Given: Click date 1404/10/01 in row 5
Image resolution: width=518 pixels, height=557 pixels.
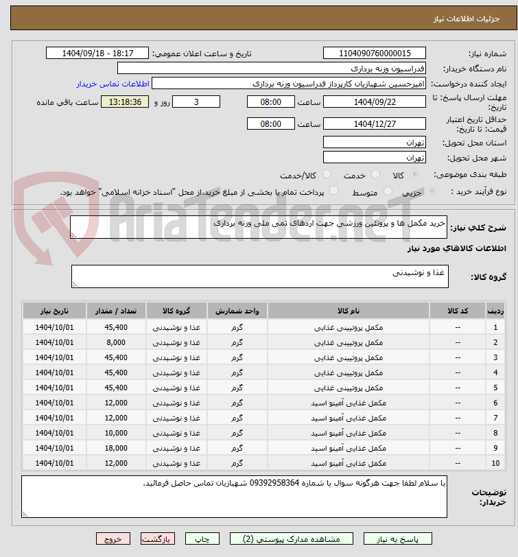Looking at the screenshot, I should point(54,388).
